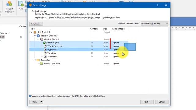The image size is (196, 110).
Task: Click the dialog help question mark
Action: (x=158, y=5)
